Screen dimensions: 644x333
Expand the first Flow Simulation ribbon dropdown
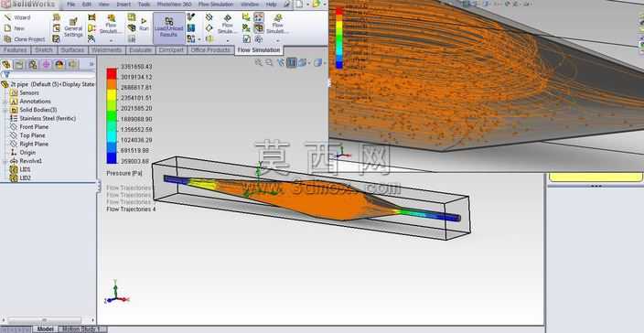pos(111,40)
